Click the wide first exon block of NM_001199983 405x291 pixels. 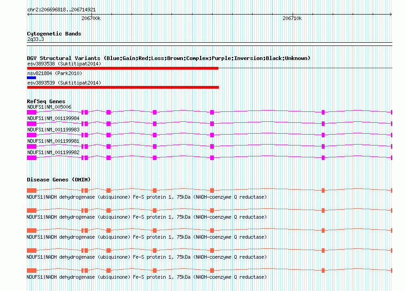coord(31,135)
